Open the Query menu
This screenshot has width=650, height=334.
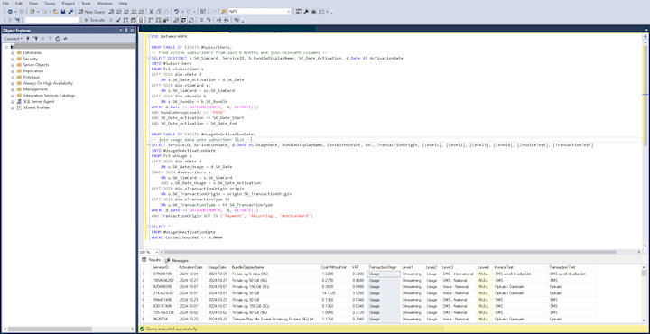coord(50,3)
